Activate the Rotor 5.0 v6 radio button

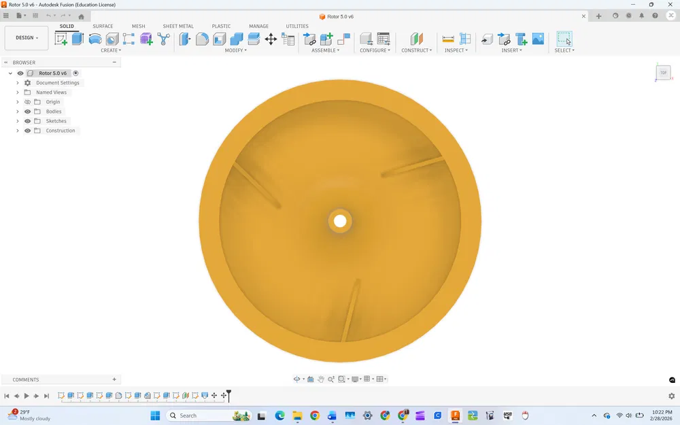click(x=75, y=73)
